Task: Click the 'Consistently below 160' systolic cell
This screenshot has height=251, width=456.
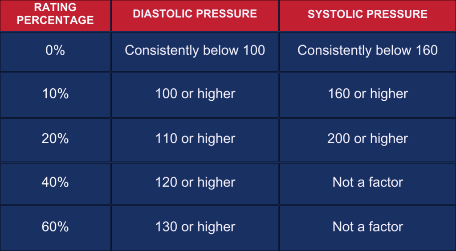Action: (367, 50)
